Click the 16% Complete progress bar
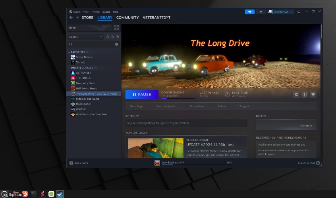The image size is (336, 198). point(178,99)
